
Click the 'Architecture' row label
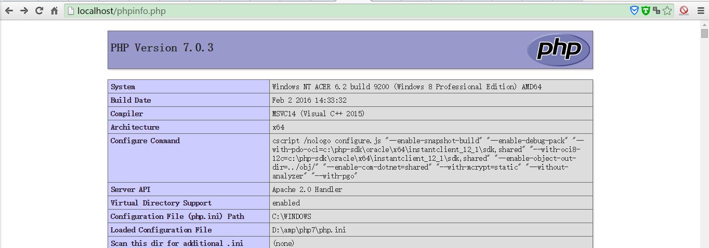click(x=135, y=127)
